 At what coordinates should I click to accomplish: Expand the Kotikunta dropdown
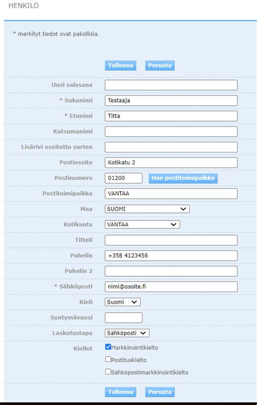[x=142, y=224]
